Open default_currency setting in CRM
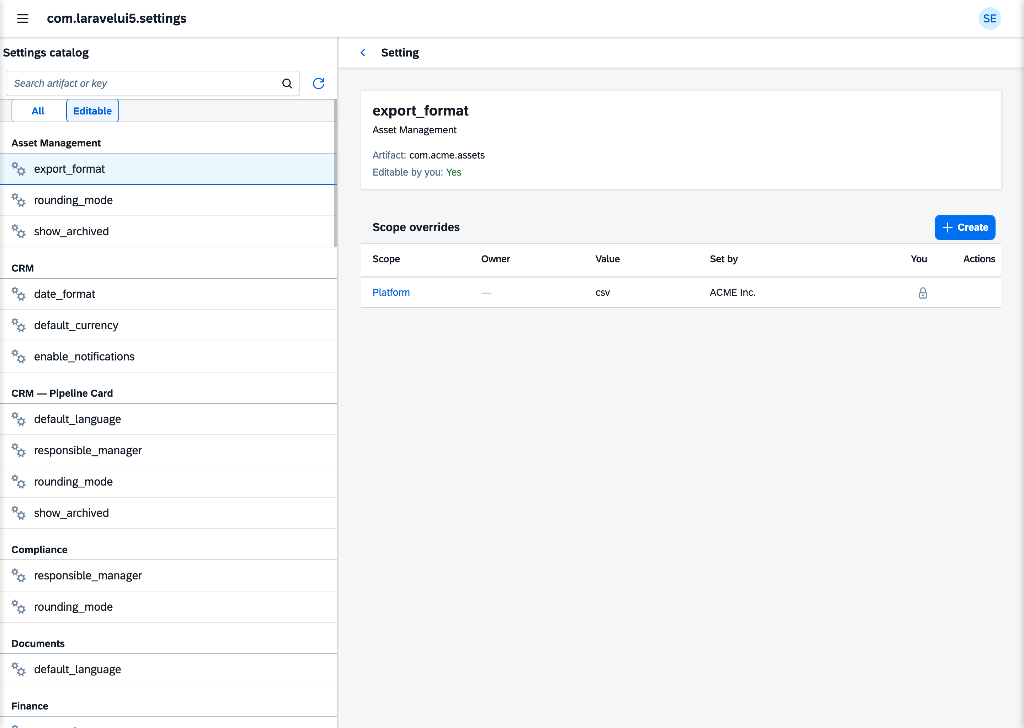Image resolution: width=1024 pixels, height=728 pixels. coord(168,326)
